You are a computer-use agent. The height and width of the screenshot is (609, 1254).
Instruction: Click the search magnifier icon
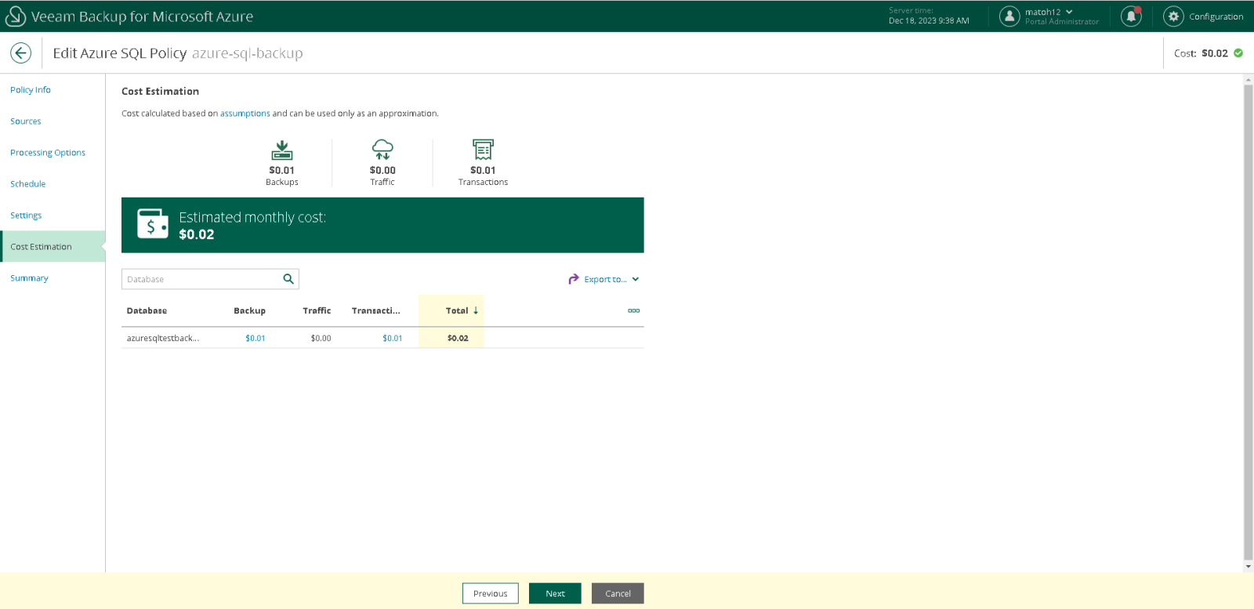pos(288,279)
